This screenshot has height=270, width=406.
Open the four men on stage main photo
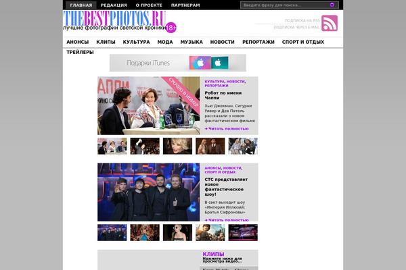149,192
